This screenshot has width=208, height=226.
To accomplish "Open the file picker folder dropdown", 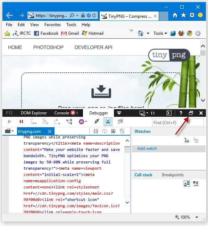I will [9, 131].
